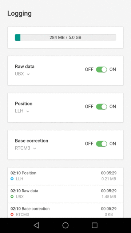Screen dimensions: 131x233
Task: Open the RTCM3 format dropdown
Action: (x=25, y=148)
